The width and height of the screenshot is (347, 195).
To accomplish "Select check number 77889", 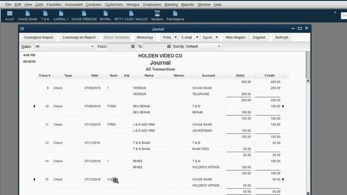I will tap(112, 106).
